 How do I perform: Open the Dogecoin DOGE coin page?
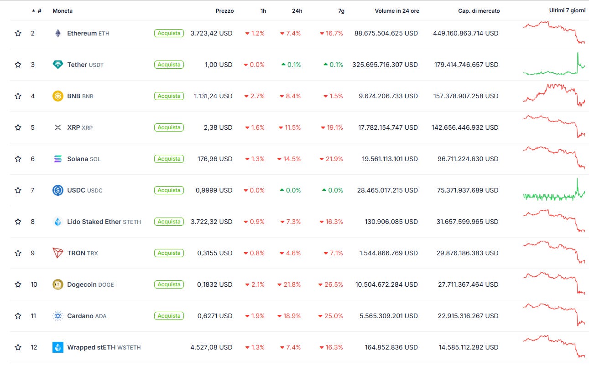click(x=90, y=284)
